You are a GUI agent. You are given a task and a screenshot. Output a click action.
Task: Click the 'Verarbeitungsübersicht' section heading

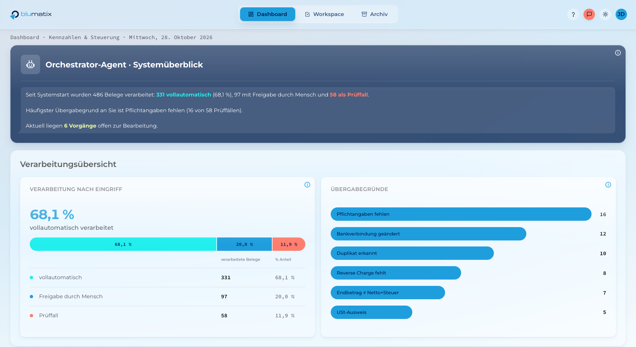(x=68, y=164)
